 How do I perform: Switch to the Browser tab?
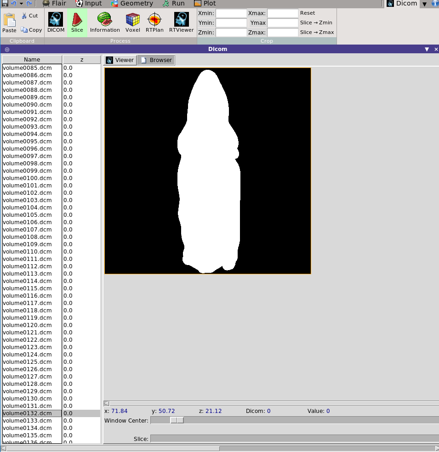[156, 60]
